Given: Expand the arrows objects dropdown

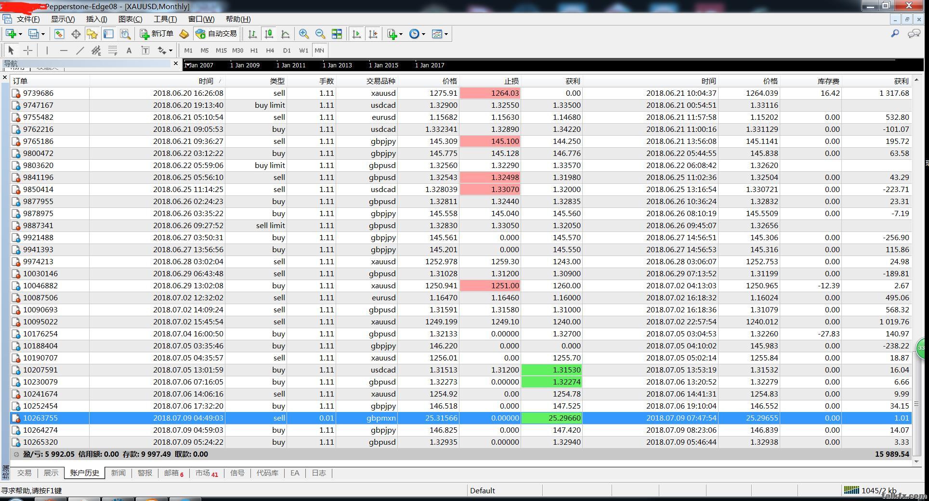Looking at the screenshot, I should pyautogui.click(x=170, y=50).
